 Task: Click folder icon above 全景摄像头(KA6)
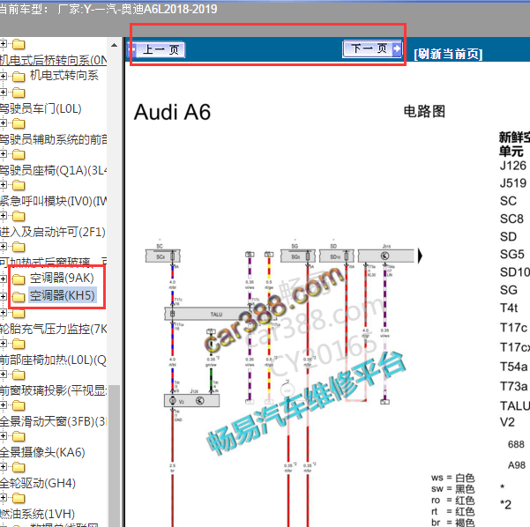click(x=19, y=436)
